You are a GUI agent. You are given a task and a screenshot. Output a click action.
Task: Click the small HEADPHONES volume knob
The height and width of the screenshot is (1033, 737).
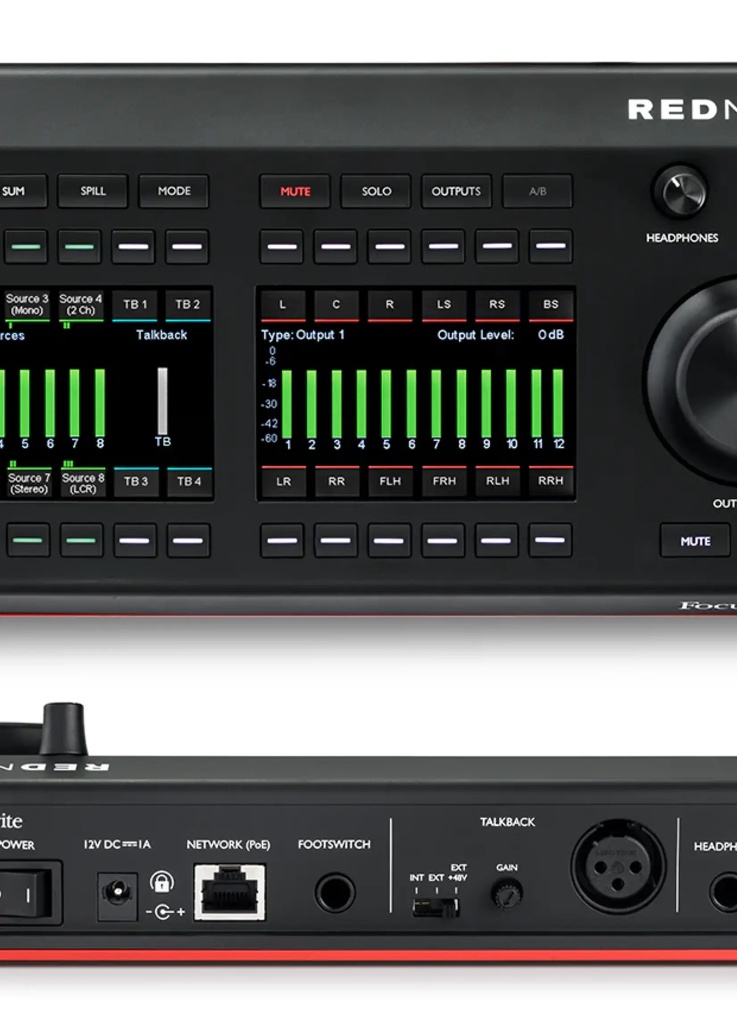coord(680,191)
